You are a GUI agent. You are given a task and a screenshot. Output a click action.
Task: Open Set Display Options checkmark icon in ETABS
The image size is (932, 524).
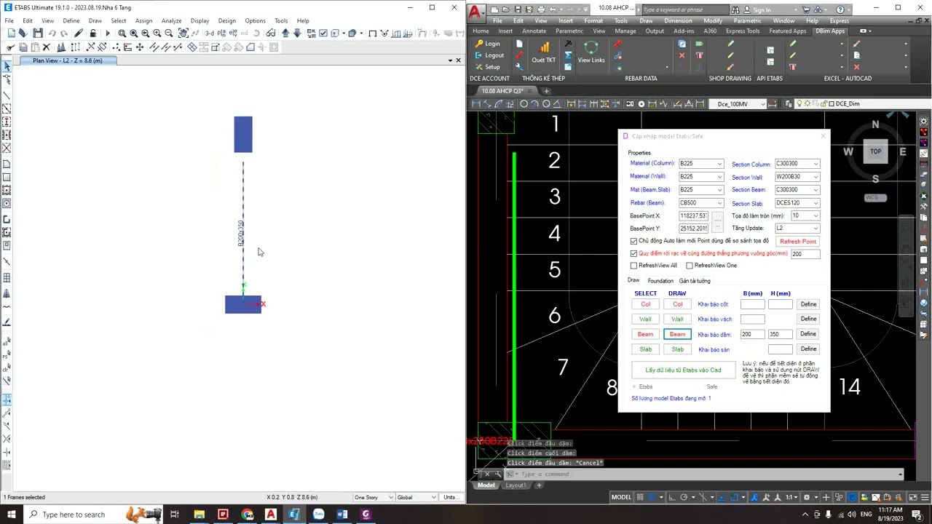tap(323, 33)
